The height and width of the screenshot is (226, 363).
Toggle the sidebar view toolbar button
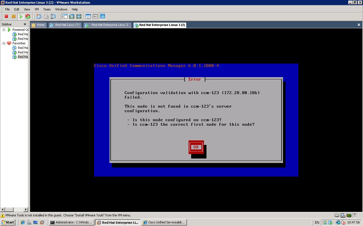(65, 16)
